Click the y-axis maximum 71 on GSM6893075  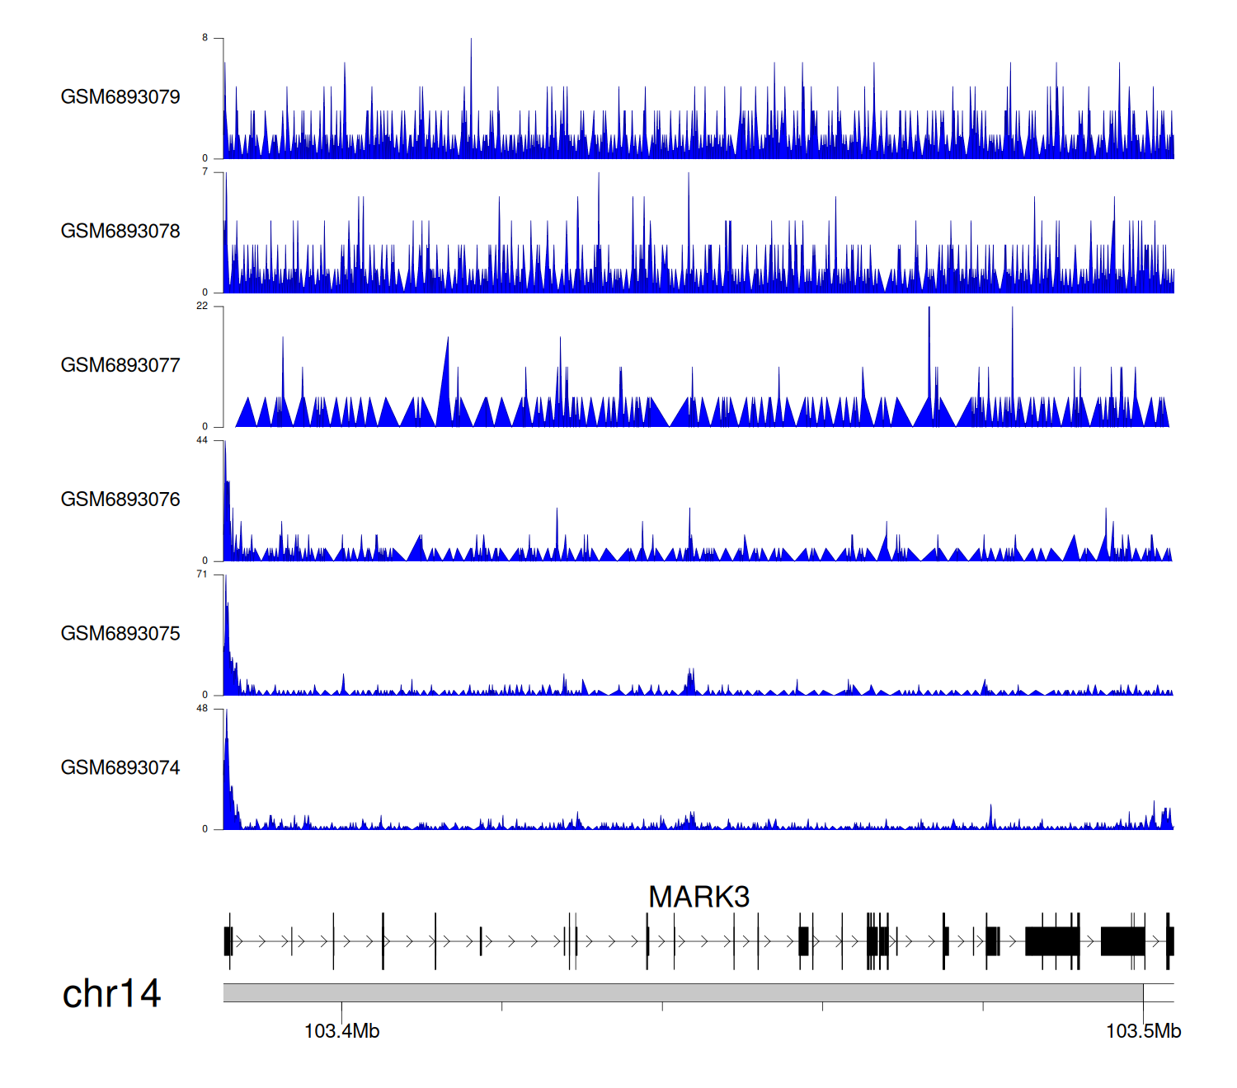click(202, 574)
